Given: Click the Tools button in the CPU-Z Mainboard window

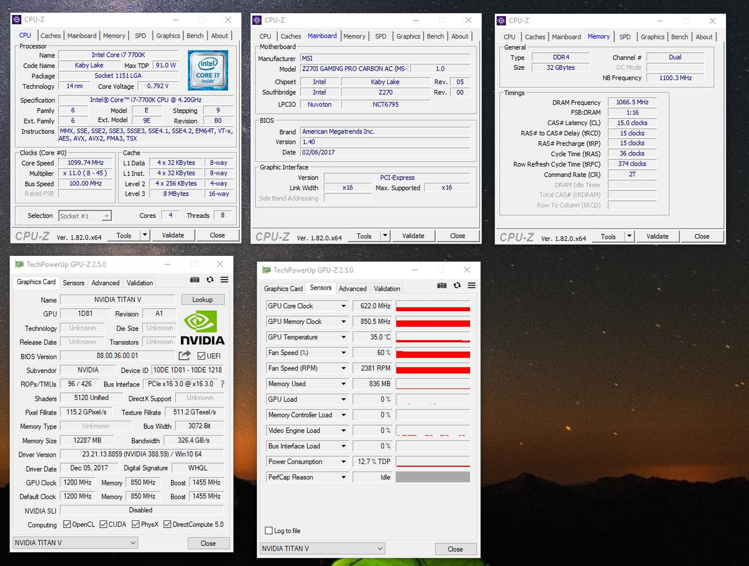Looking at the screenshot, I should click(x=364, y=236).
